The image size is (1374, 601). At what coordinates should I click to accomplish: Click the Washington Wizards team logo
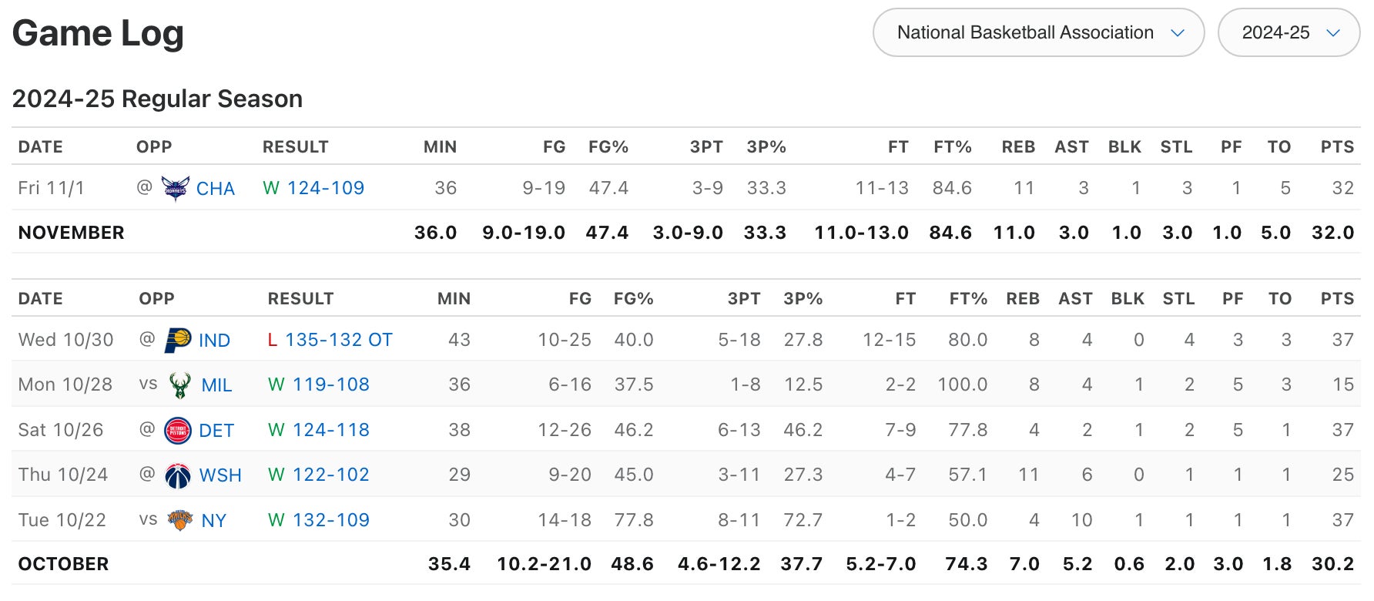pos(178,475)
